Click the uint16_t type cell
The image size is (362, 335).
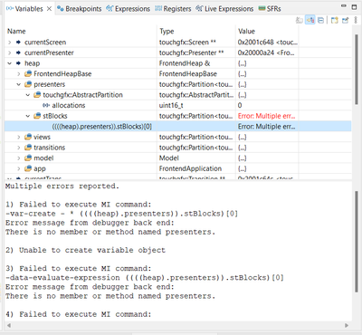click(x=171, y=106)
